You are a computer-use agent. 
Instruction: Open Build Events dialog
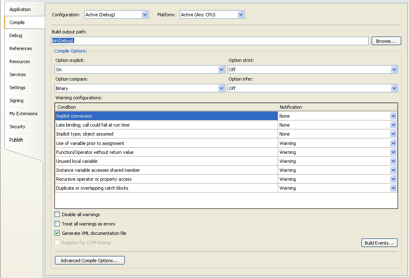coord(379,243)
